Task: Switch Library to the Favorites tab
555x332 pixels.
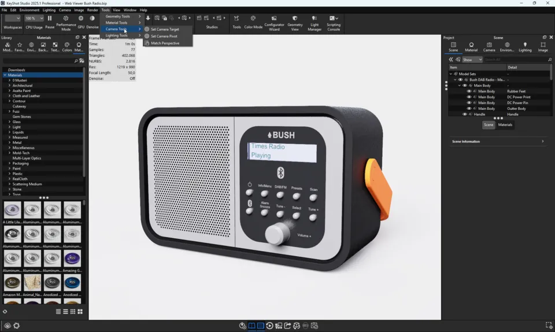Action: click(20, 47)
